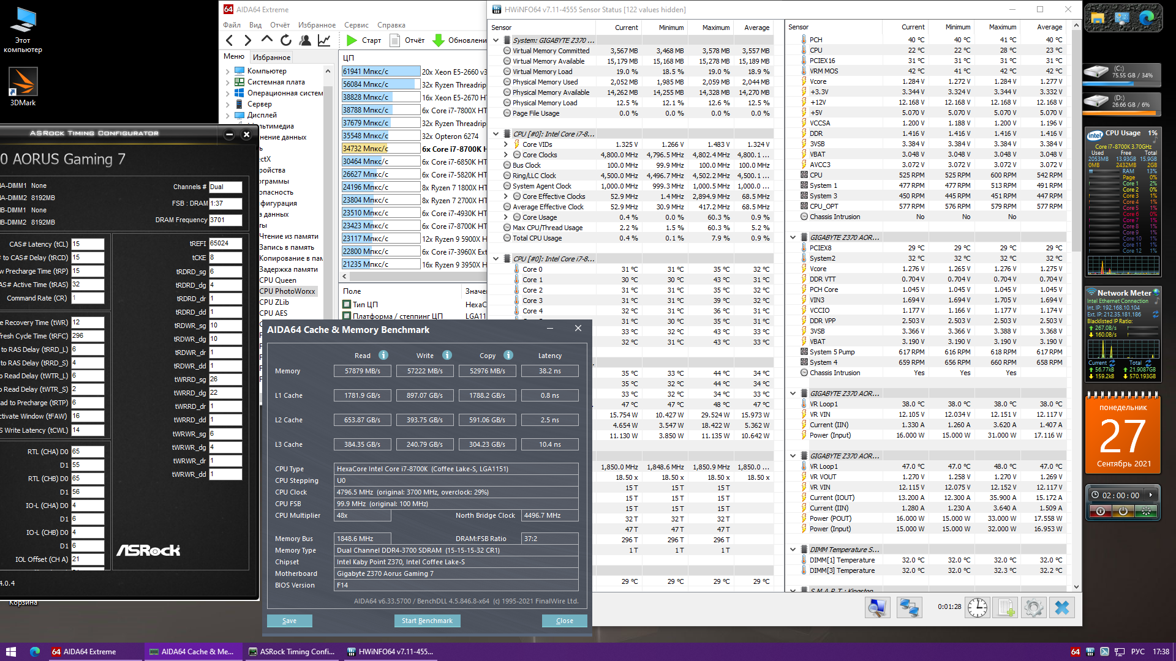The image size is (1176, 661).
Task: Click the green Старт play button
Action: 352,40
